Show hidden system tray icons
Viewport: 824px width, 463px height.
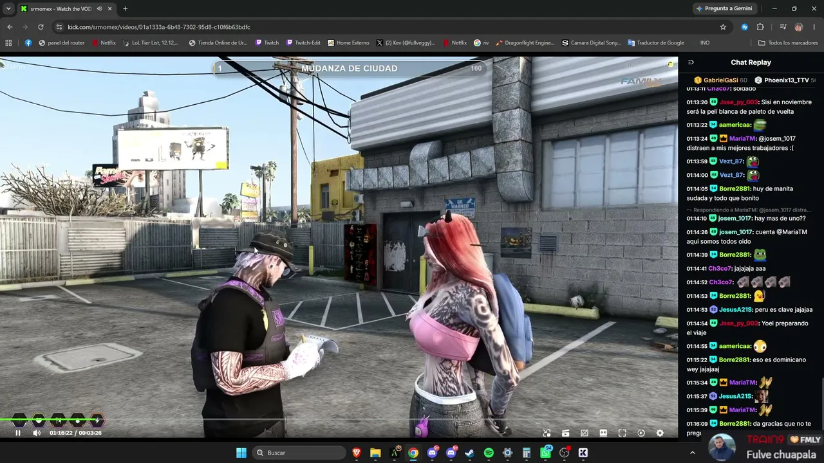[x=693, y=453]
